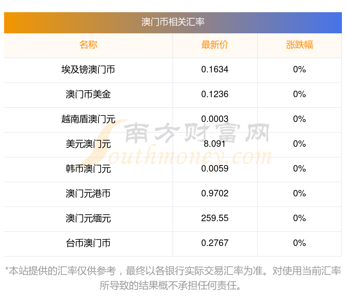
Task: Open the 美元澳门元 currency pair
Action: click(x=88, y=144)
